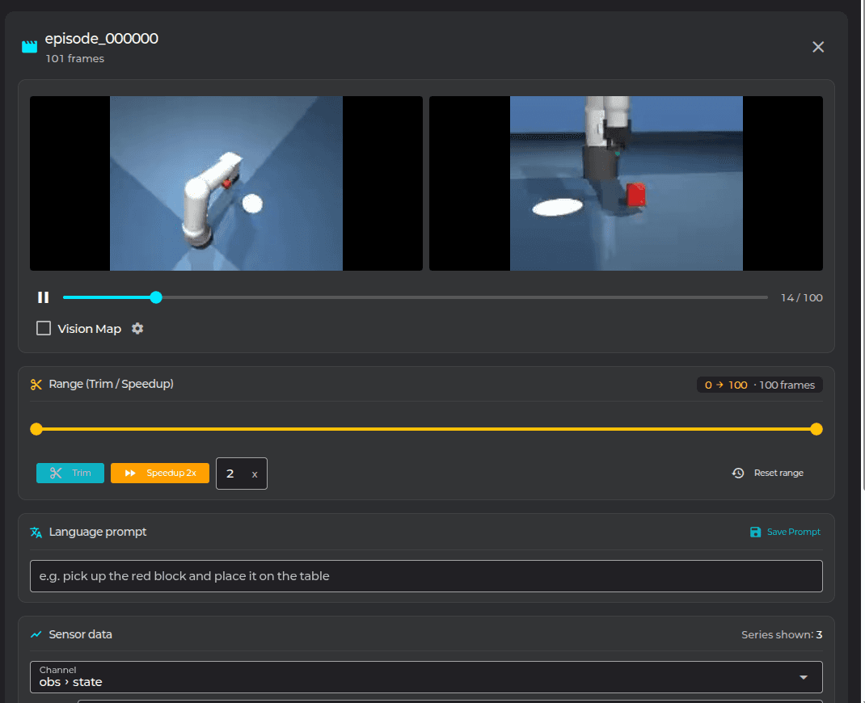
Task: Focus the speedup factor input field
Action: pyautogui.click(x=242, y=474)
